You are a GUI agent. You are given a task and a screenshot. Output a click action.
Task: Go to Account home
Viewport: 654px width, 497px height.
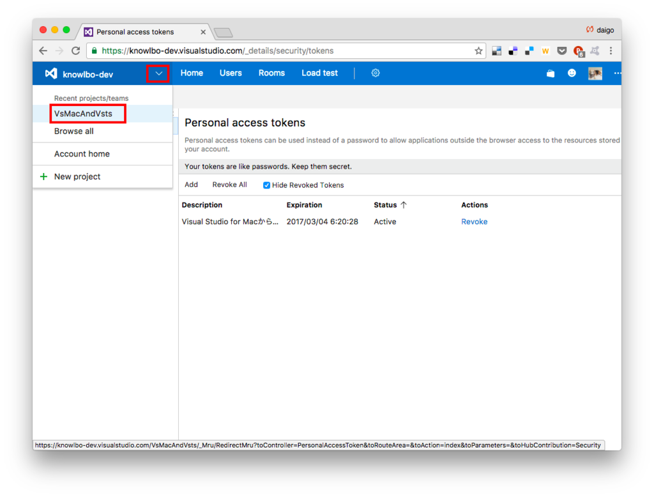pos(82,154)
